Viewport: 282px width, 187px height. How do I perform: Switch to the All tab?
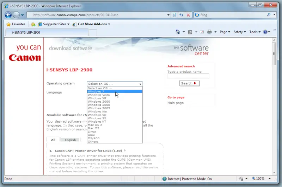click(53, 140)
